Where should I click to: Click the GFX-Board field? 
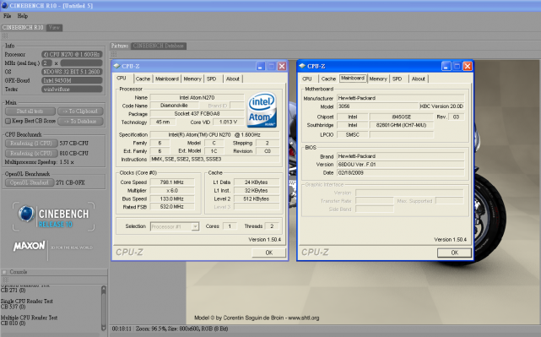coord(72,80)
